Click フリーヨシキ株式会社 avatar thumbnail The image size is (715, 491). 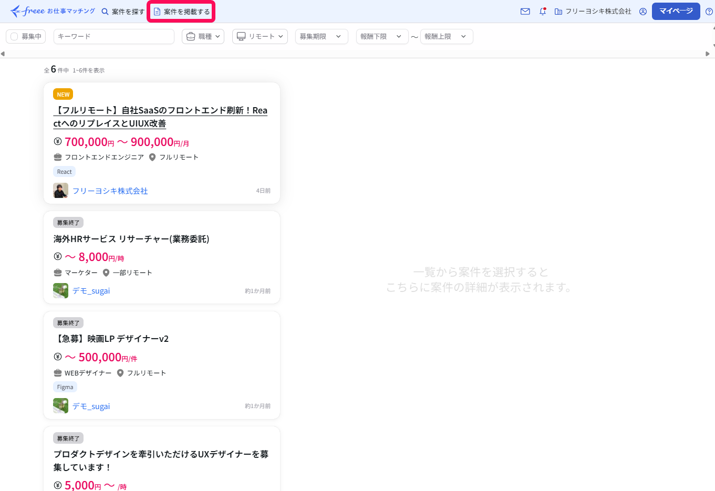click(x=60, y=190)
